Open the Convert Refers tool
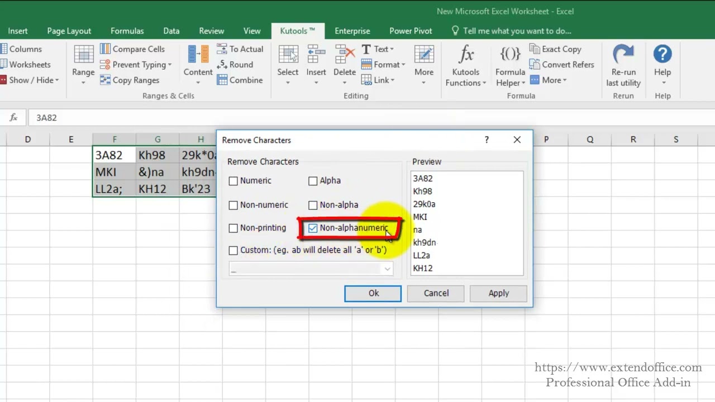 (x=562, y=65)
